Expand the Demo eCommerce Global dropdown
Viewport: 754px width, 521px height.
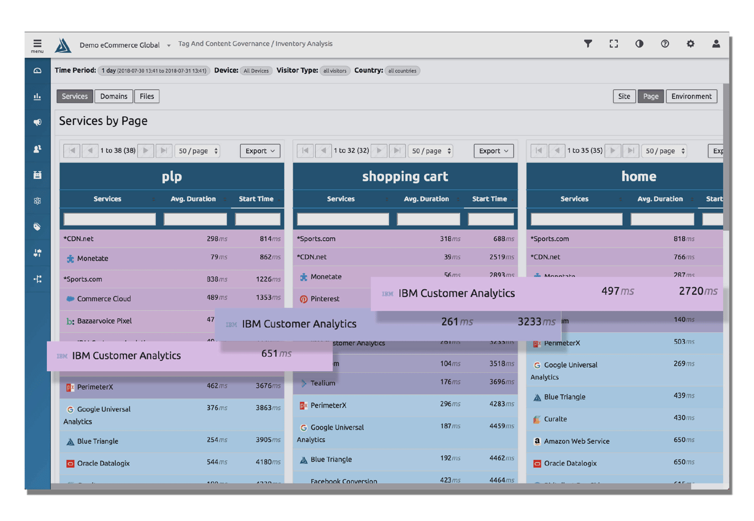coord(169,45)
